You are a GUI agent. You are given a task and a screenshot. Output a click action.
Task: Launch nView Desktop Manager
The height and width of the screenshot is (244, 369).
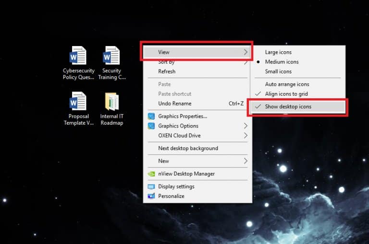click(186, 174)
